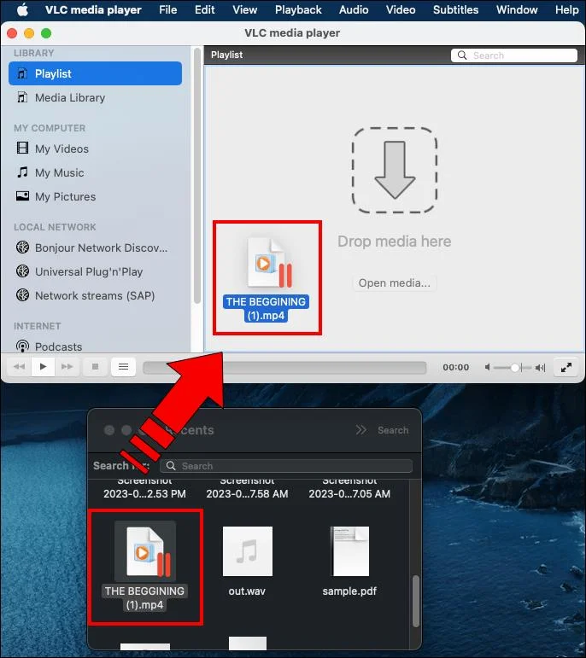The image size is (586, 658).
Task: Click the magnifier icon in playlist search
Action: pyautogui.click(x=462, y=55)
